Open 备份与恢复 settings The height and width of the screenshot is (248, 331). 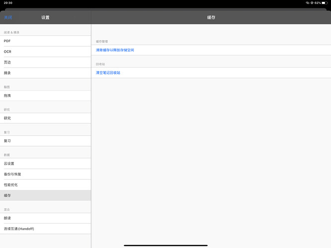[x=45, y=174]
